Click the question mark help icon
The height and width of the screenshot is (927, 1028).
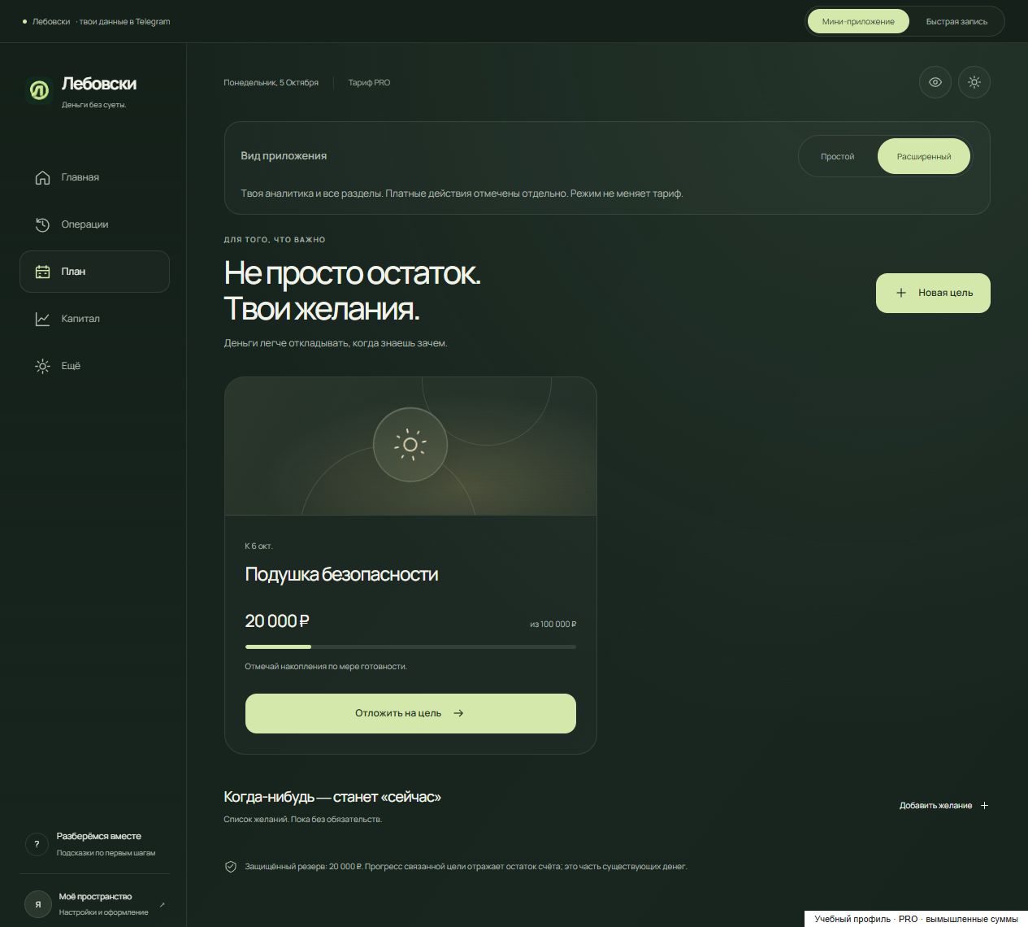click(x=37, y=844)
